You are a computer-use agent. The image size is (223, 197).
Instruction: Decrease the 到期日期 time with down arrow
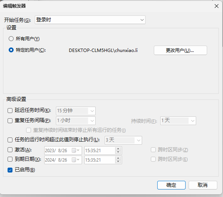[118, 162]
